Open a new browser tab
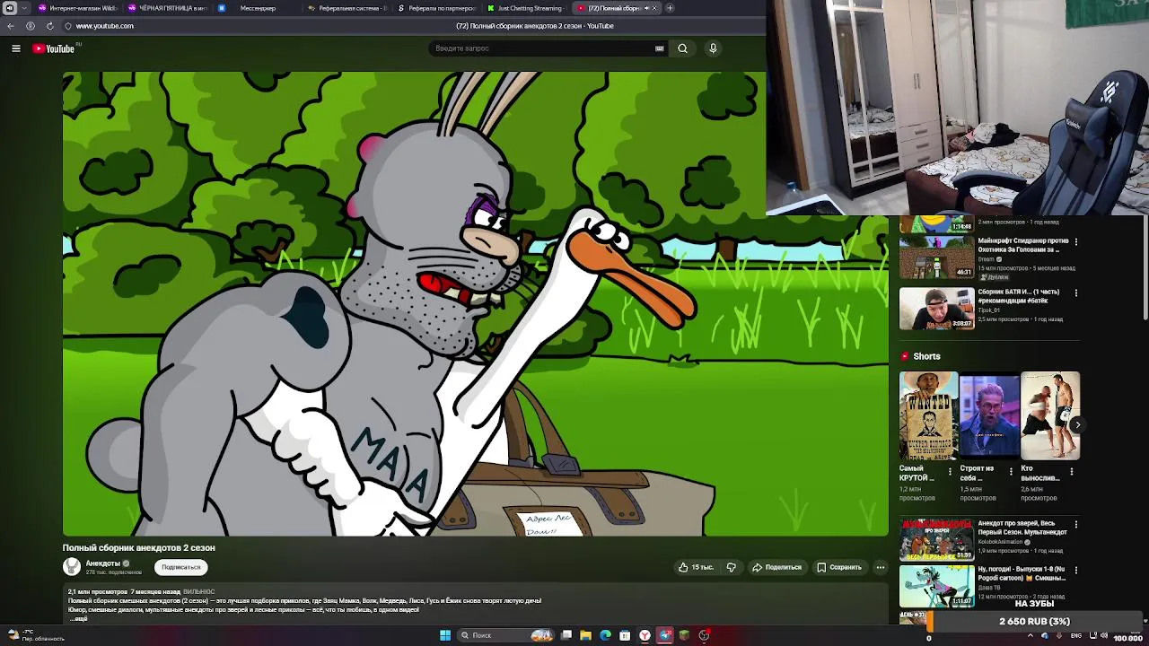The image size is (1149, 646). point(670,8)
